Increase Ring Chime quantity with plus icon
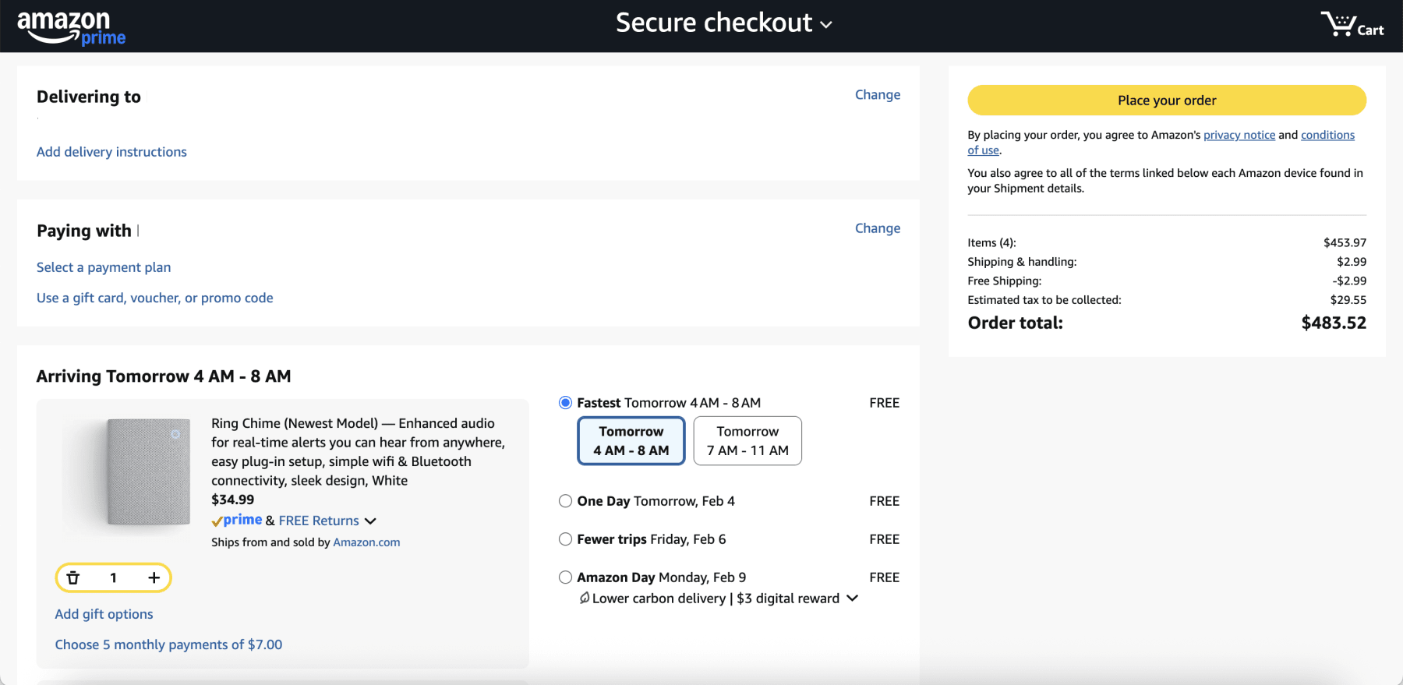The height and width of the screenshot is (685, 1403). click(154, 577)
